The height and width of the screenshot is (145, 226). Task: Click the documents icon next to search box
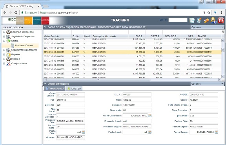(x=192, y=20)
